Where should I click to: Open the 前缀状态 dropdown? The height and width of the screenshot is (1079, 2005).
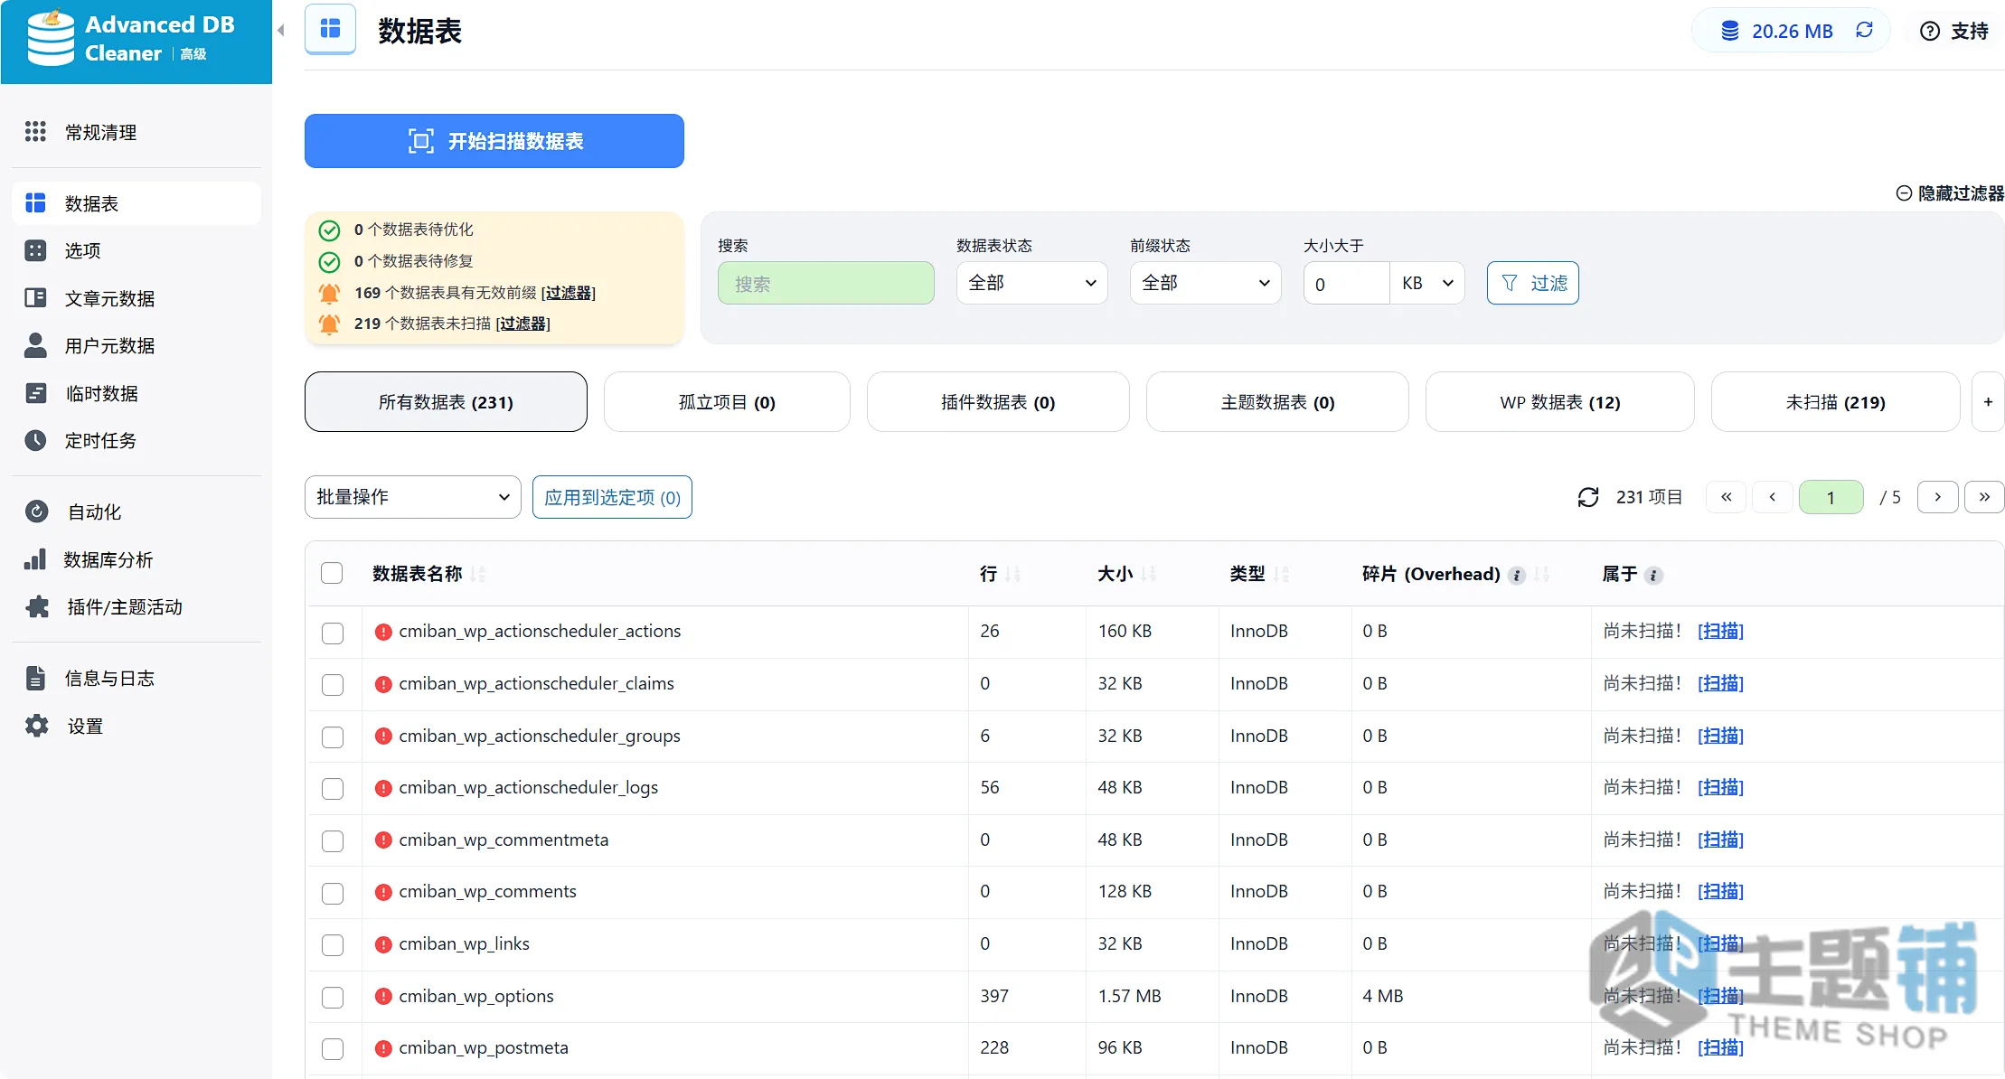coord(1205,283)
